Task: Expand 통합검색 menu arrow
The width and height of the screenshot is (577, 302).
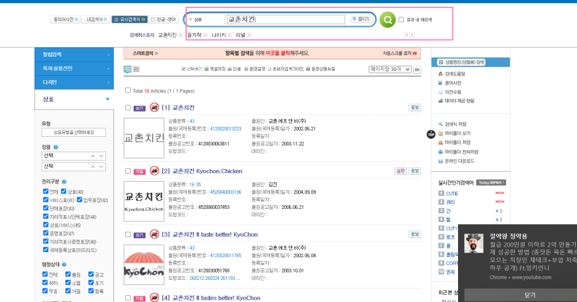Action: click(x=108, y=55)
